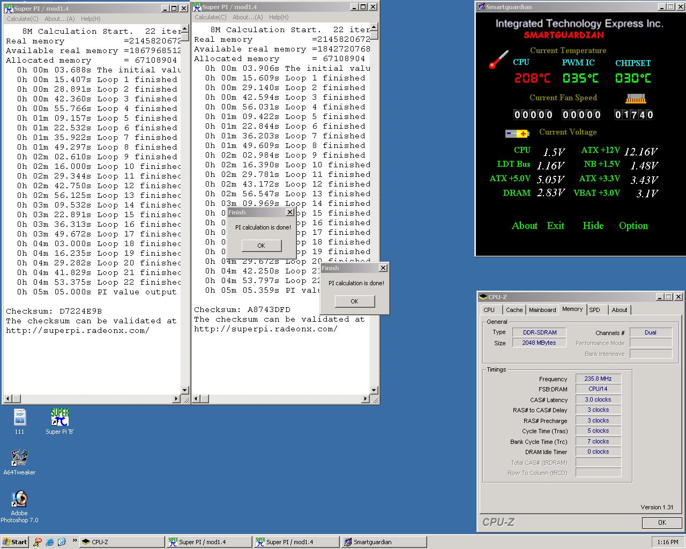Click the chipset fan icon in Smartguardian

click(x=636, y=99)
